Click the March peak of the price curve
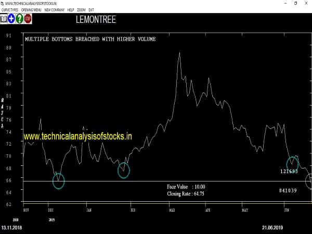The height and width of the screenshot is (234, 312). (x=179, y=53)
